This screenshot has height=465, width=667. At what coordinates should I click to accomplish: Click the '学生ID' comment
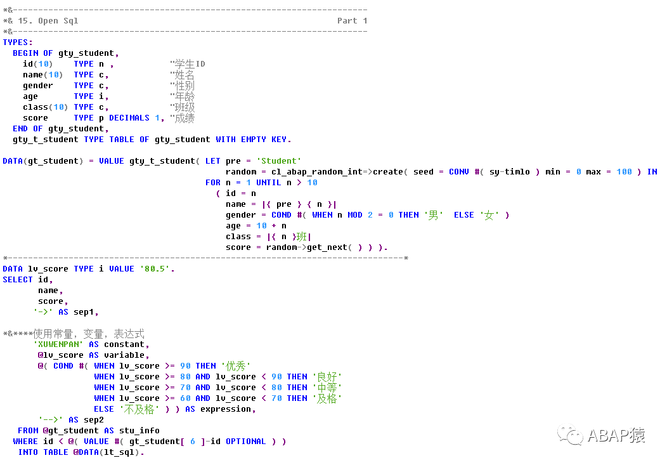(190, 64)
